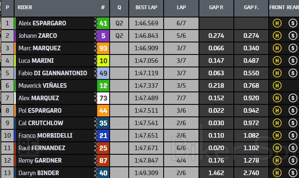The image size is (299, 178).
Task: Click Darryn Binder's front tyre H icon
Action: click(277, 173)
